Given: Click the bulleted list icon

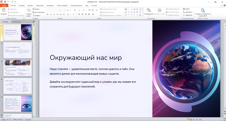Looking at the screenshot, I should (x=79, y=10).
